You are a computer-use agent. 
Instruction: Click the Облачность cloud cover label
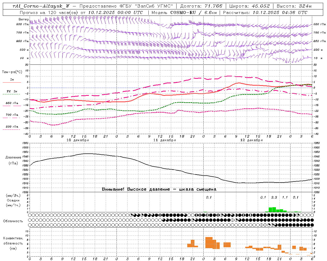[x=13, y=221]
